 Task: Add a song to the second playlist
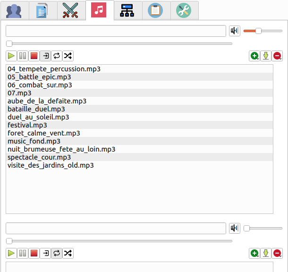click(x=254, y=254)
